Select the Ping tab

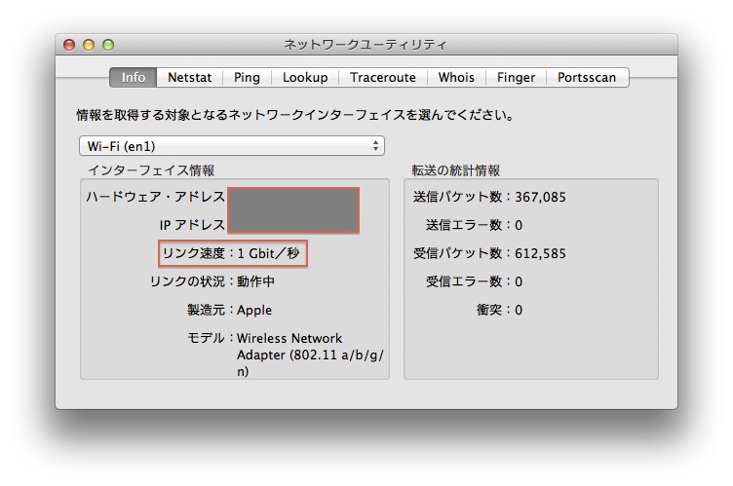pos(247,77)
